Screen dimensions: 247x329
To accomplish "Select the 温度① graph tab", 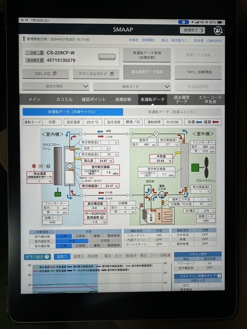I will 62,256.
